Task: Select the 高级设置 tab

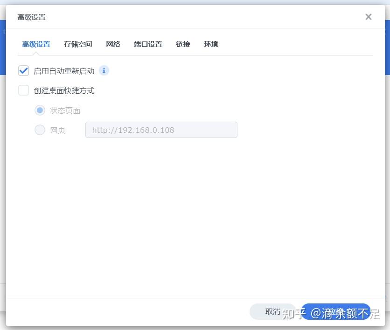Action: tap(35, 44)
